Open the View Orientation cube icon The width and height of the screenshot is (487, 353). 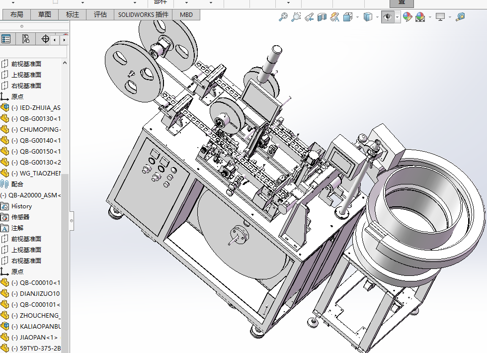[x=347, y=17]
